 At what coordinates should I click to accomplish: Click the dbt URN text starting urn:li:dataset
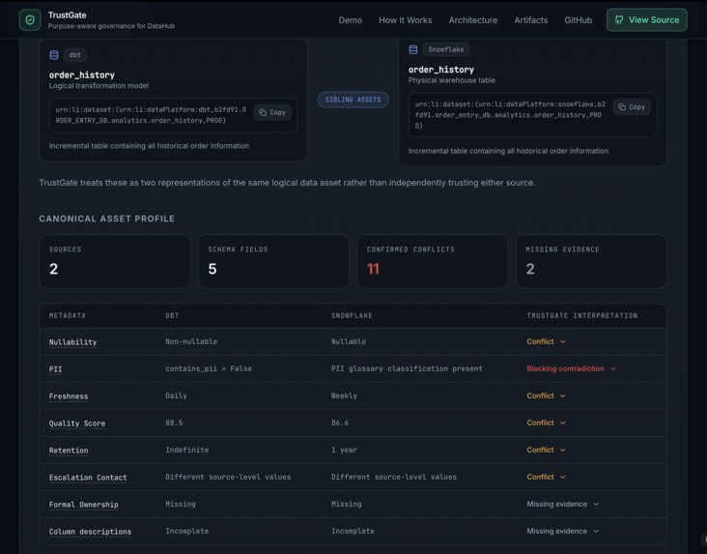151,115
